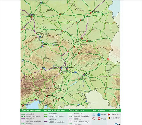
Task: Click thin green line sample under súhr. siete
Action: point(70,114)
